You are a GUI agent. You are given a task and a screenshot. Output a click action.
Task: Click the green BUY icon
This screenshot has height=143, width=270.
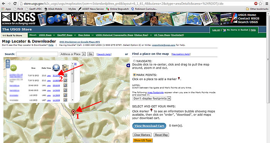pos(13,68)
